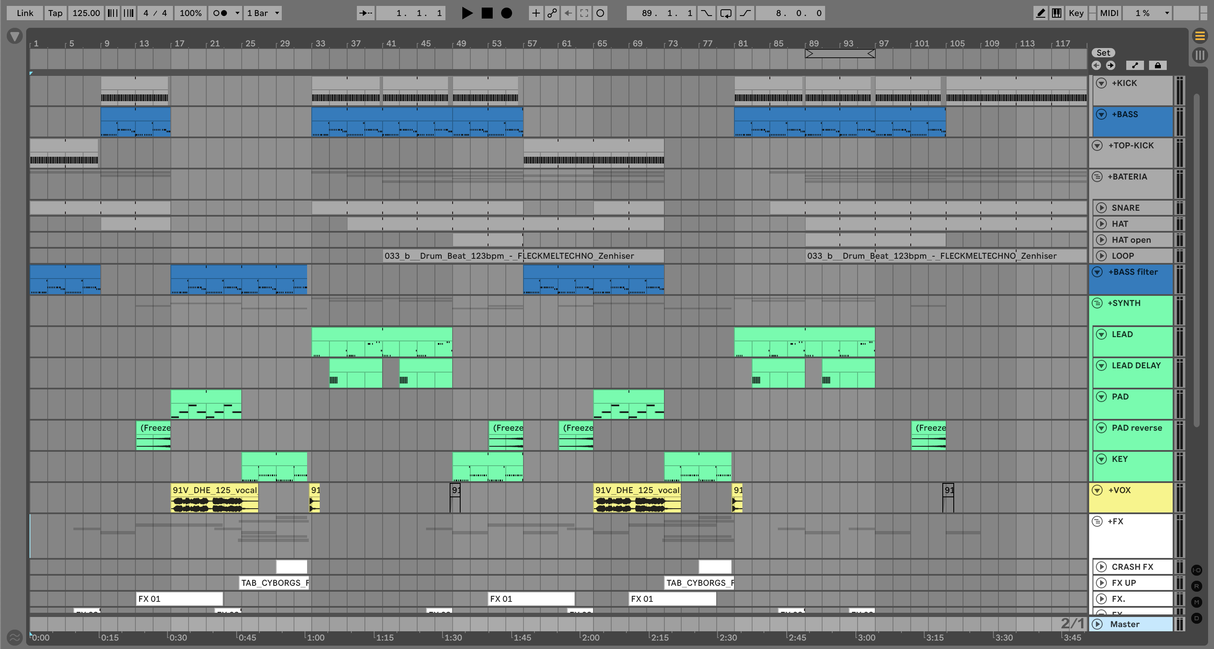1214x649 pixels.
Task: Toggle the Lock Envelopes padlock icon
Action: click(x=1157, y=65)
